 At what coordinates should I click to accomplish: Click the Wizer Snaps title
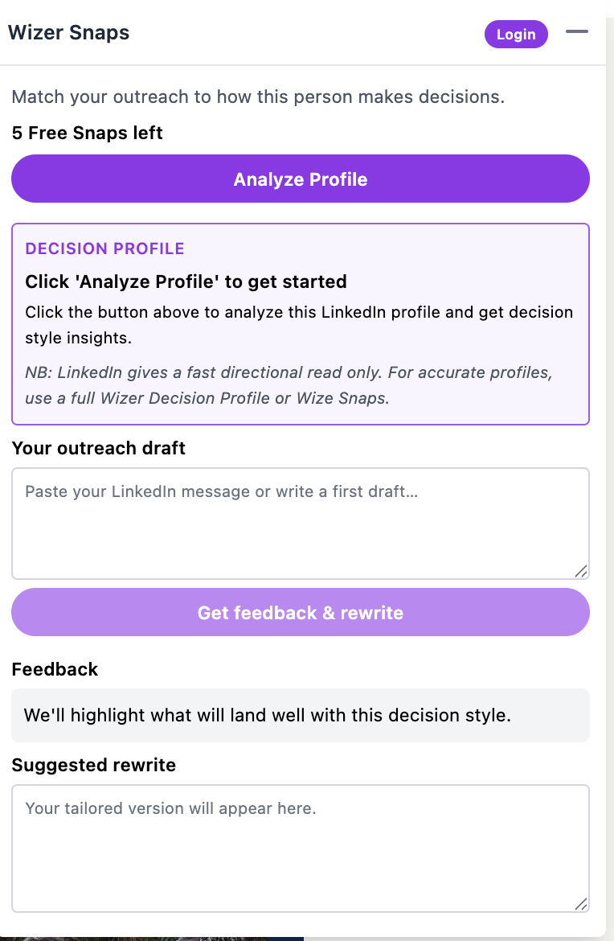coord(69,33)
